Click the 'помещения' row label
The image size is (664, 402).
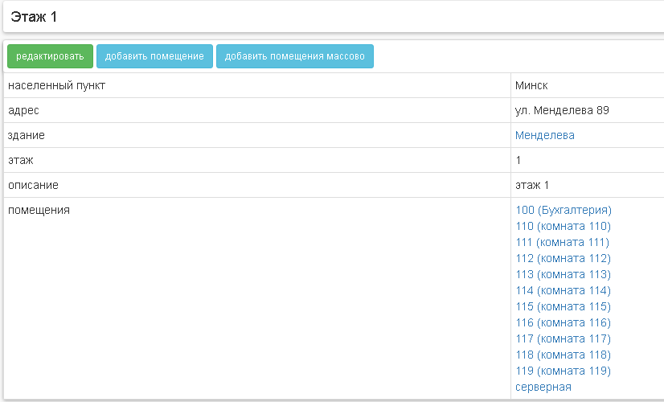click(x=39, y=210)
